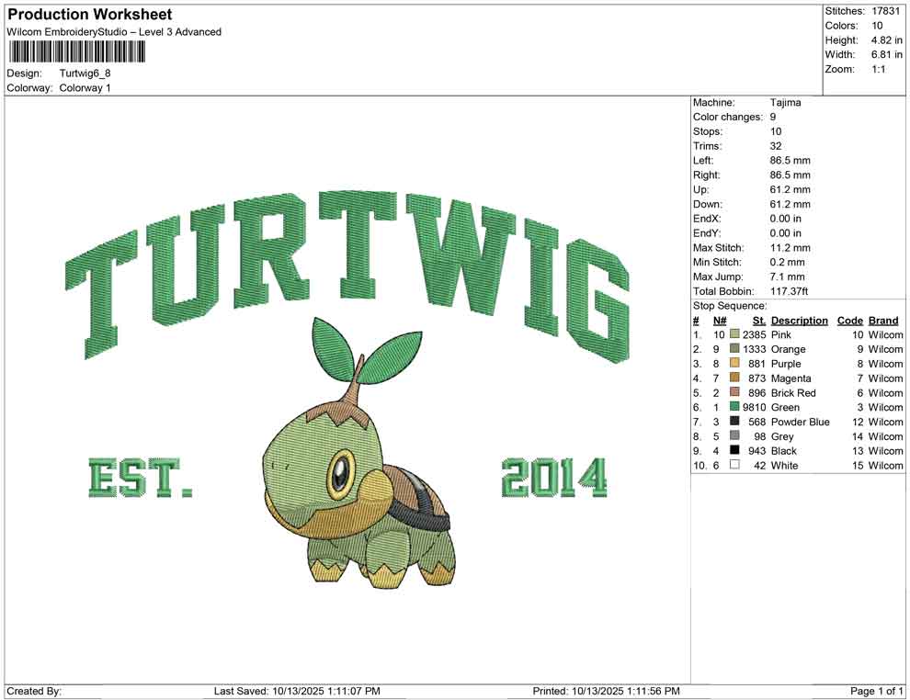Viewport: 910px width, 700px height.
Task: Click the Trims value 32
Action: (776, 146)
